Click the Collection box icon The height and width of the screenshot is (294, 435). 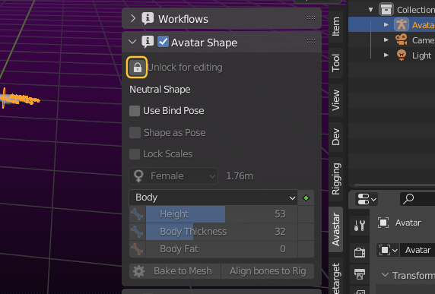click(386, 9)
